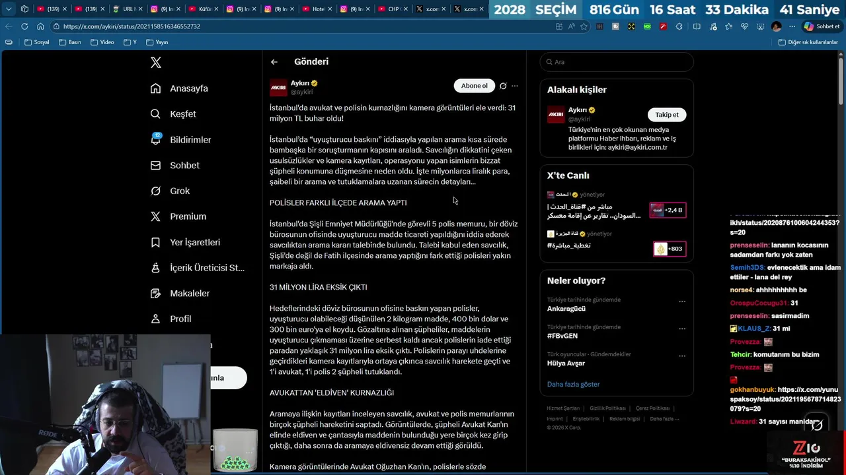
Task: Expand Daha fazla footer menu
Action: click(664, 419)
